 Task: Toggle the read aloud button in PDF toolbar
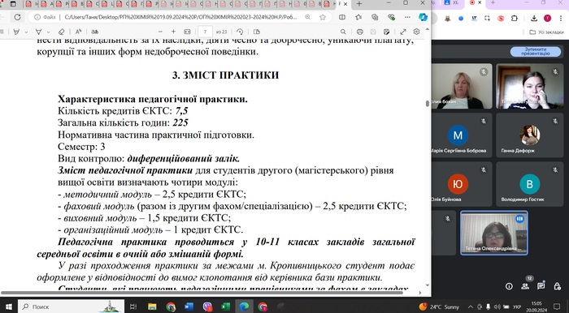point(78,32)
